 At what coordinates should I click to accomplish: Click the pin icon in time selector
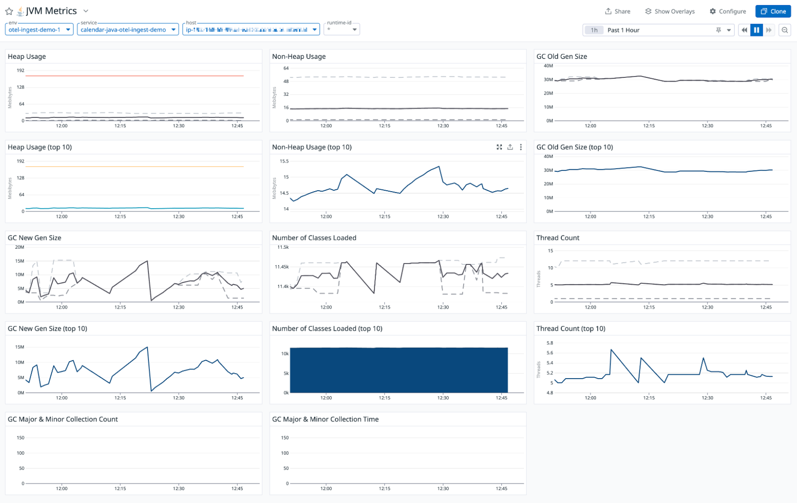718,30
